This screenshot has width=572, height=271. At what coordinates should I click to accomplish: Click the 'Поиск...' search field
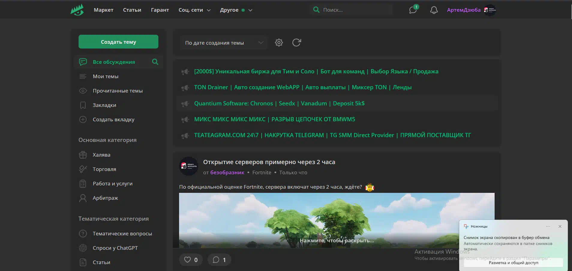click(x=352, y=10)
